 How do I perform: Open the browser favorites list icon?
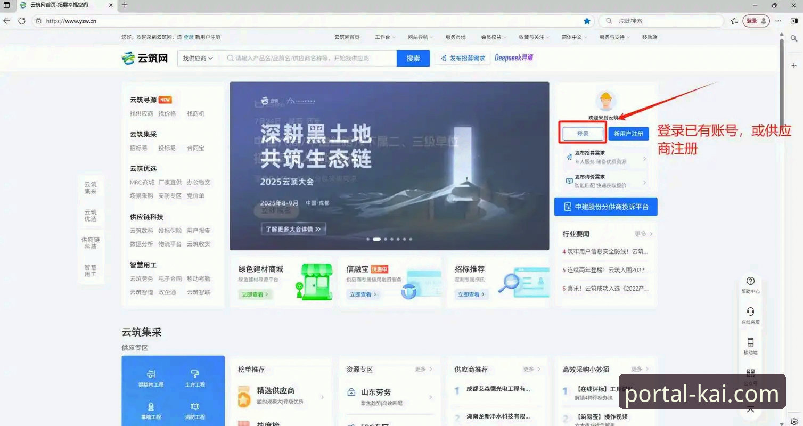734,21
